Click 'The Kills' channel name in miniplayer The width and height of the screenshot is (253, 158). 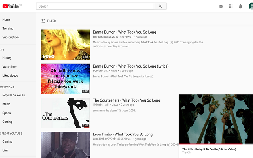187,152
